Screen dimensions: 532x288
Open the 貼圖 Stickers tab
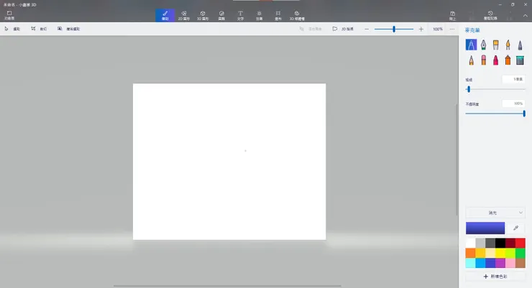click(x=221, y=15)
